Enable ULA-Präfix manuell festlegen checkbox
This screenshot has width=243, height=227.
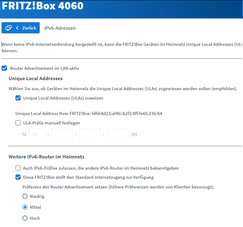click(18, 123)
